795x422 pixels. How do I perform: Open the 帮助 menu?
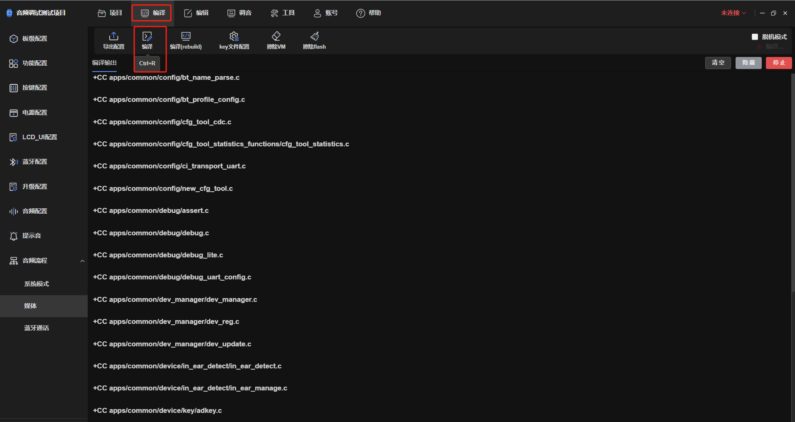point(369,13)
